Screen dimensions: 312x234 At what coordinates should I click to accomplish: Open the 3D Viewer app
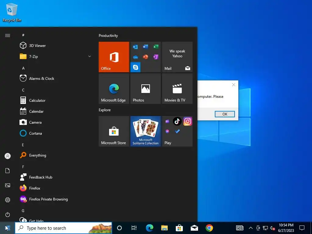coord(55,46)
